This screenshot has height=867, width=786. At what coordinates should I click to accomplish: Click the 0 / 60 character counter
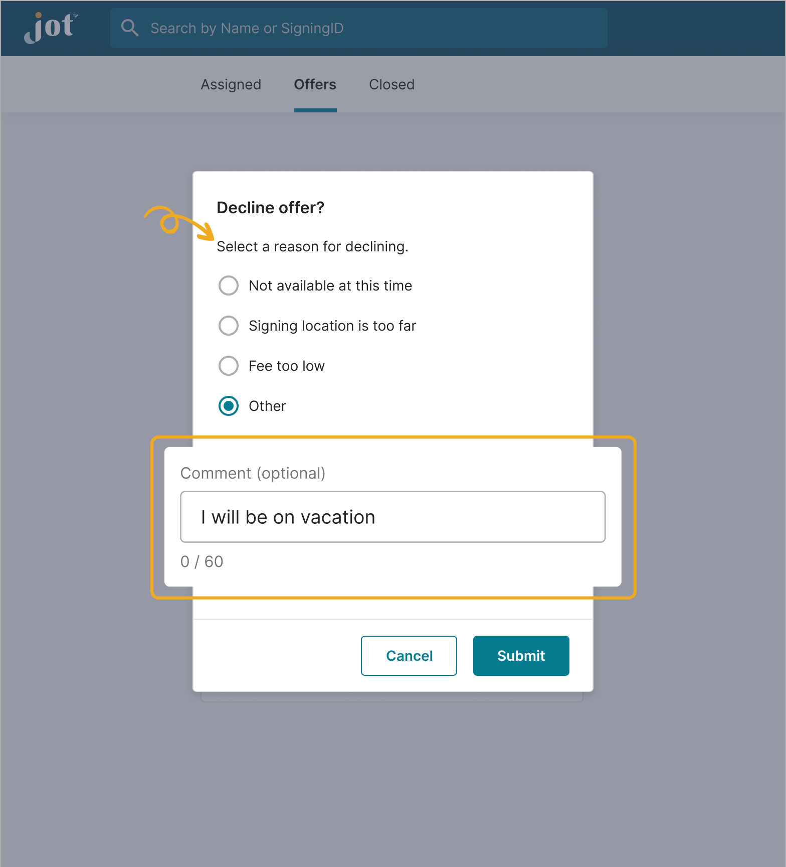click(x=202, y=561)
